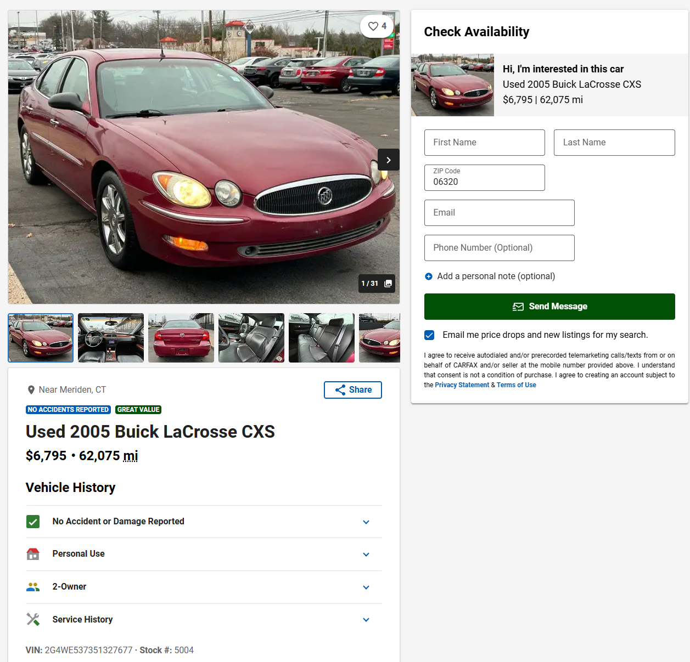Select the first front-view thumbnail
Viewport: 690px width, 662px height.
[41, 338]
